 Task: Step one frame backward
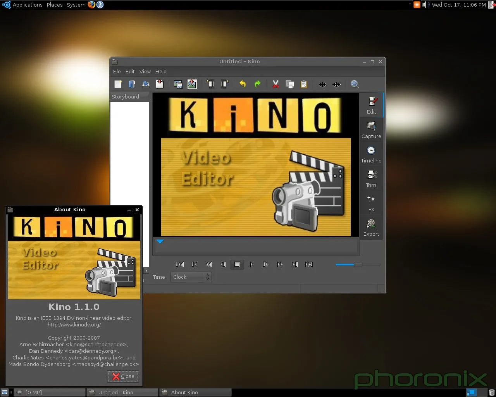pos(223,264)
